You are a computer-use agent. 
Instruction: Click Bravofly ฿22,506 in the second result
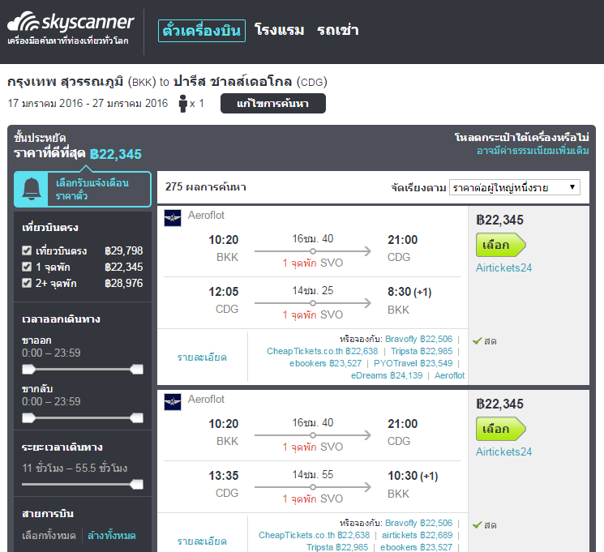coord(418,523)
